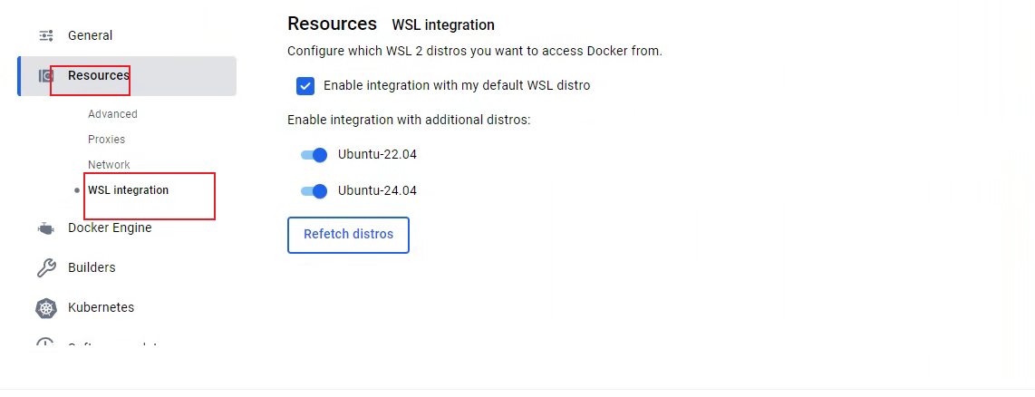Uncheck default WSL distro integration checkbox
Screen dimensions: 1035x397
click(305, 86)
